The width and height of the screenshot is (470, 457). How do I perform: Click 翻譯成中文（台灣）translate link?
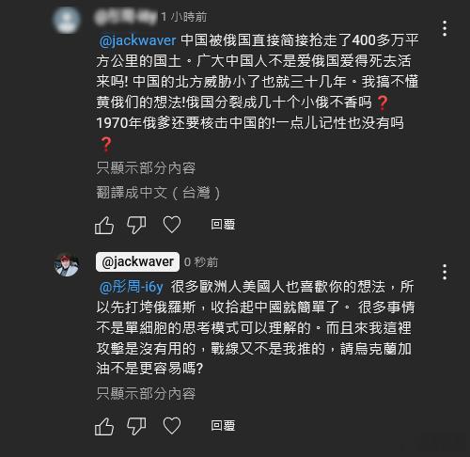click(158, 193)
